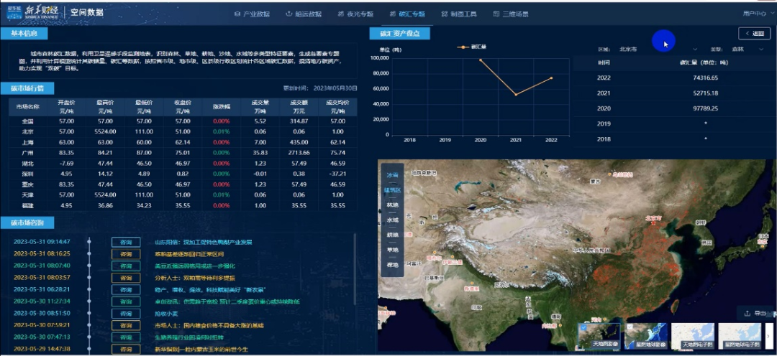The image size is (777, 356).
Task: Tick the 天地图影像 basemap checkbox
Action: [x=583, y=327]
